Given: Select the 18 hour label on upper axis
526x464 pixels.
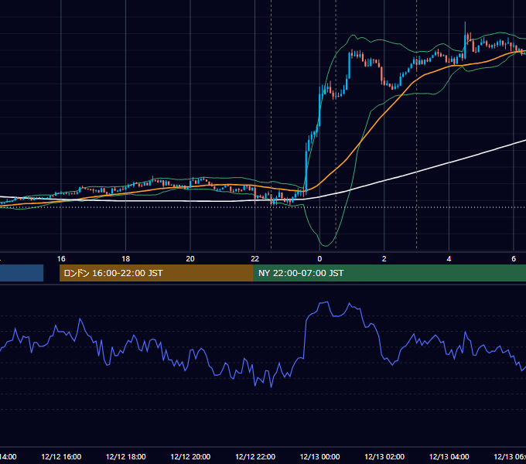Looking at the screenshot, I should click(x=126, y=258).
